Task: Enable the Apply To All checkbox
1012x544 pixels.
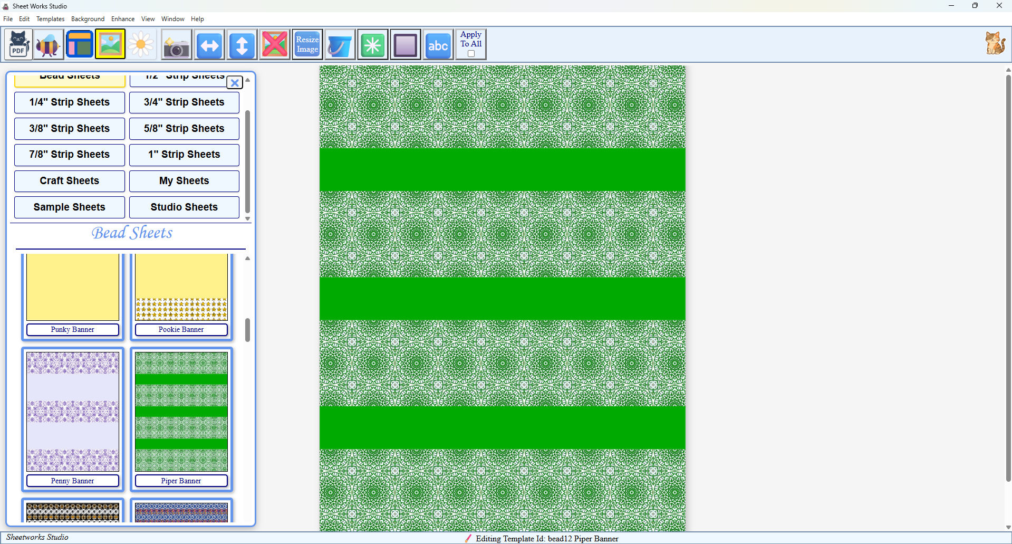Action: (x=470, y=53)
